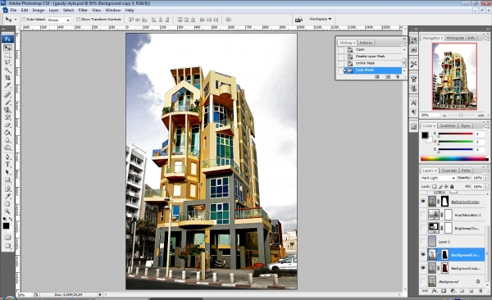Select the Rectangular Marquee tool

tap(7, 56)
